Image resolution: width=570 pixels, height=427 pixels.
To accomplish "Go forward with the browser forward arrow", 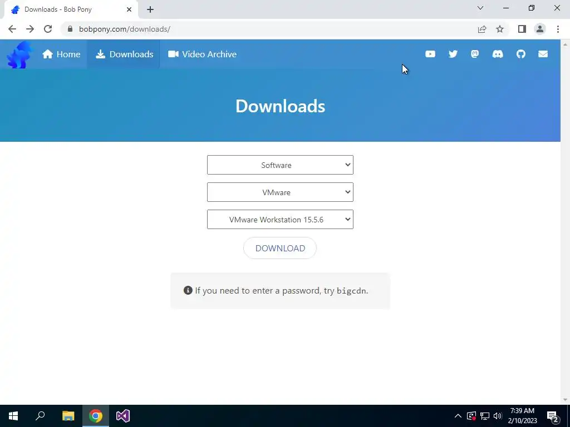I will click(30, 29).
